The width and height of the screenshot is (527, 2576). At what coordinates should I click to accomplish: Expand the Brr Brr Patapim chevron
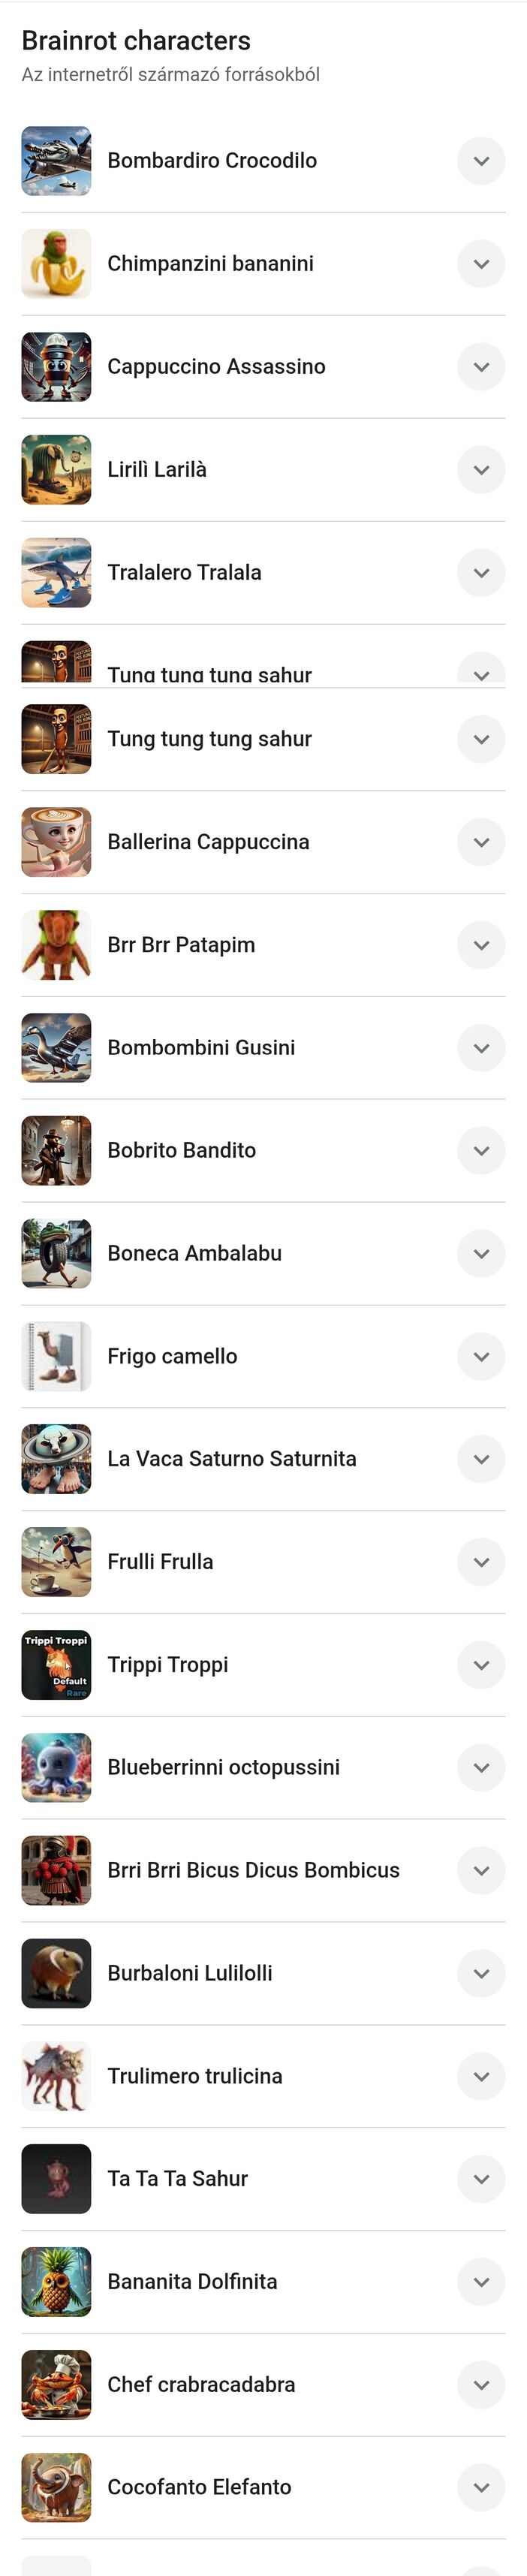[481, 945]
